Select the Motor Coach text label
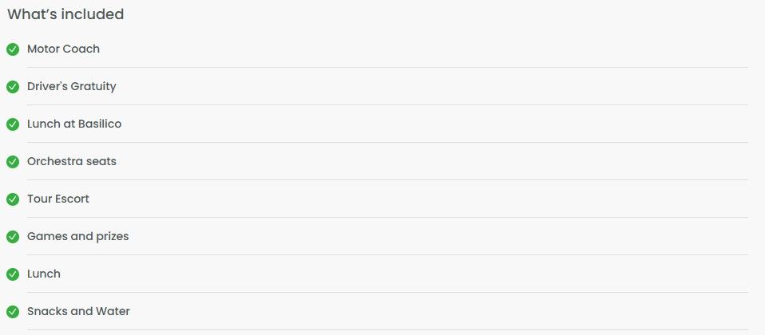765x335 pixels. [63, 49]
